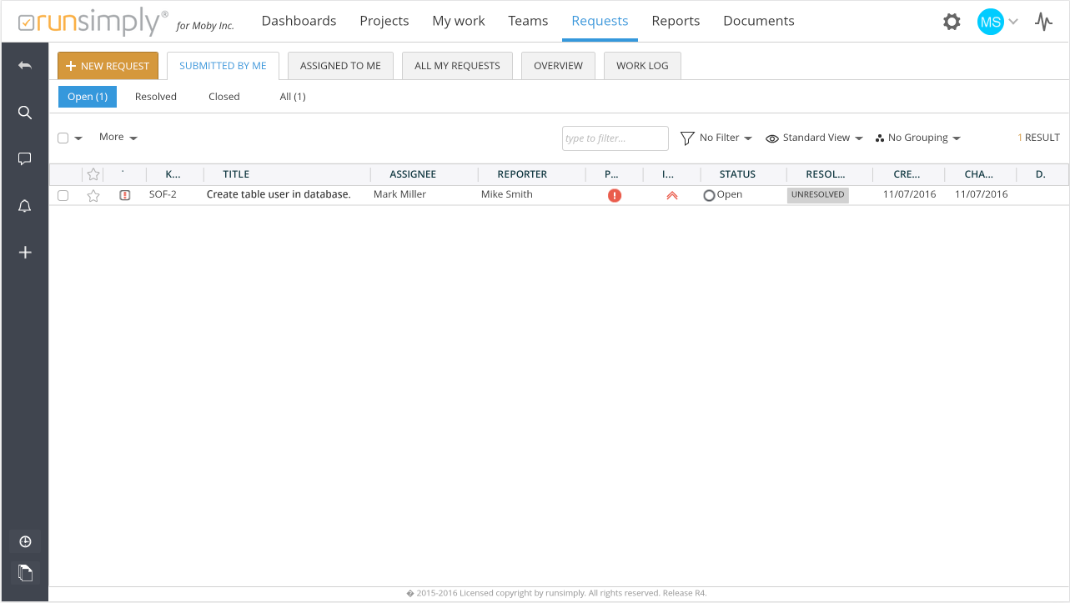Open the Reports menu

pos(676,21)
